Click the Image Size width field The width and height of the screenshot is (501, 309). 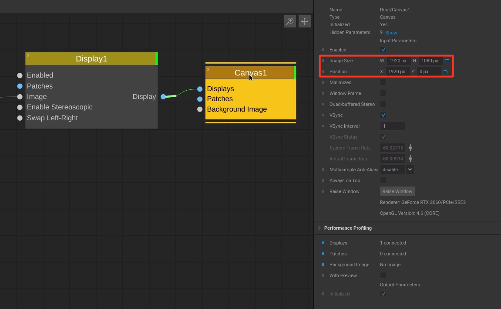399,61
